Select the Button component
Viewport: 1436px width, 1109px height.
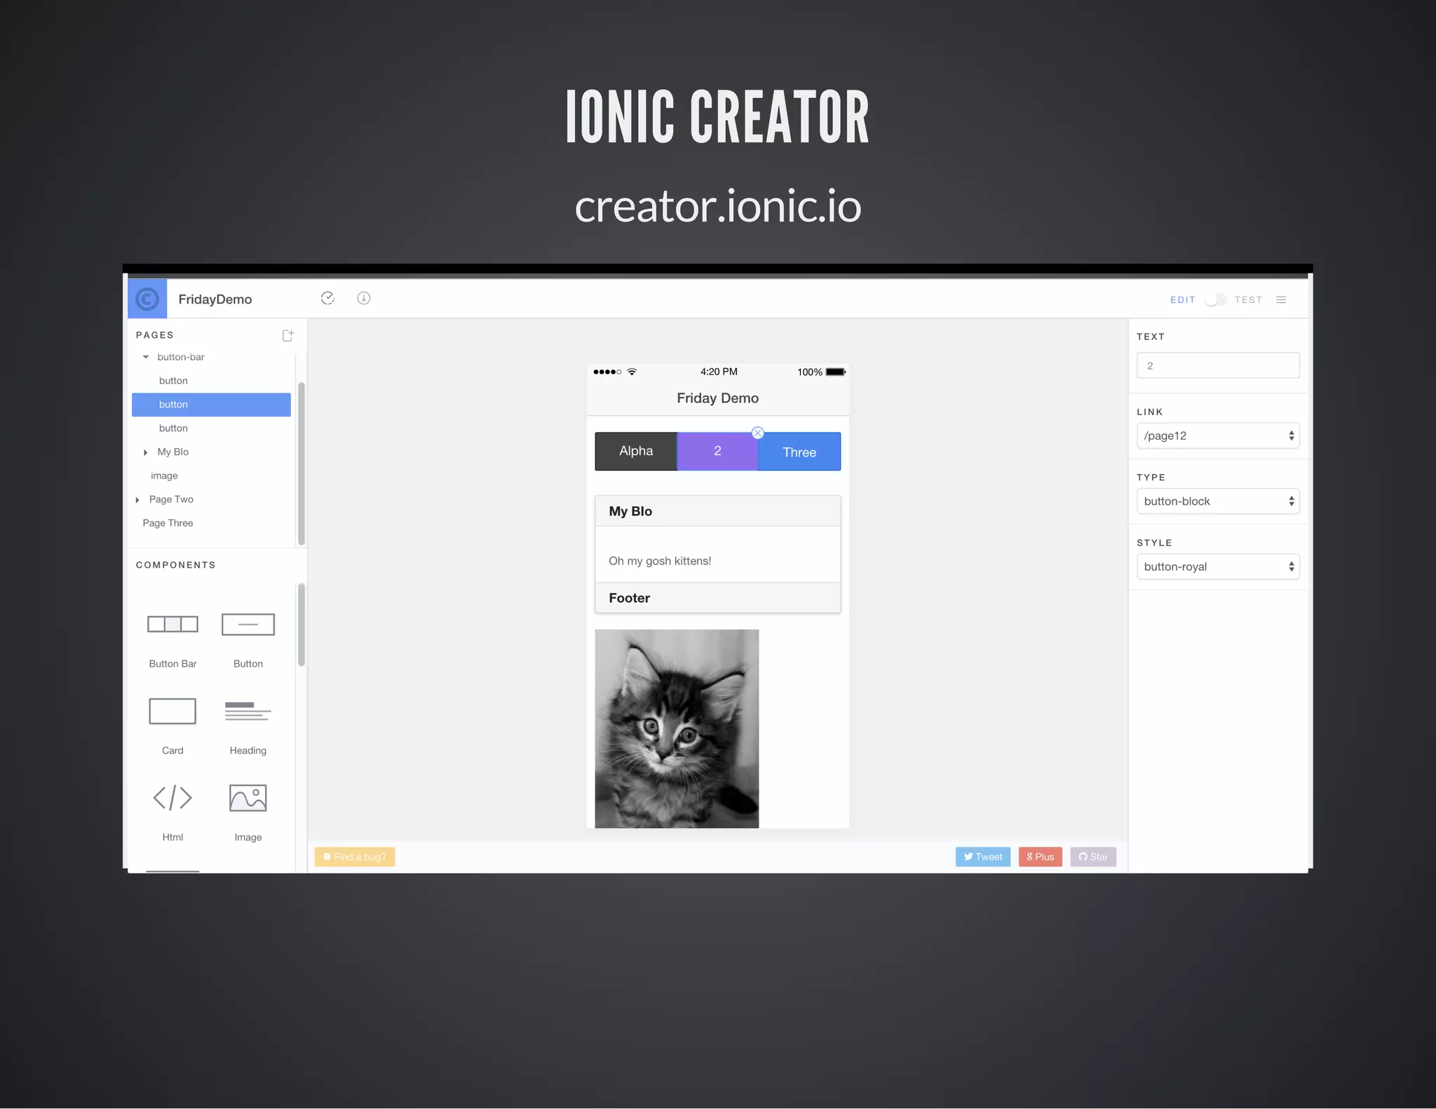click(x=248, y=639)
